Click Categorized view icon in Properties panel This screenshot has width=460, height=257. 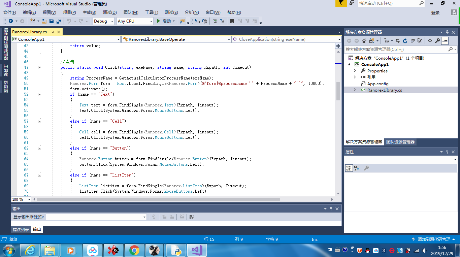pos(349,168)
